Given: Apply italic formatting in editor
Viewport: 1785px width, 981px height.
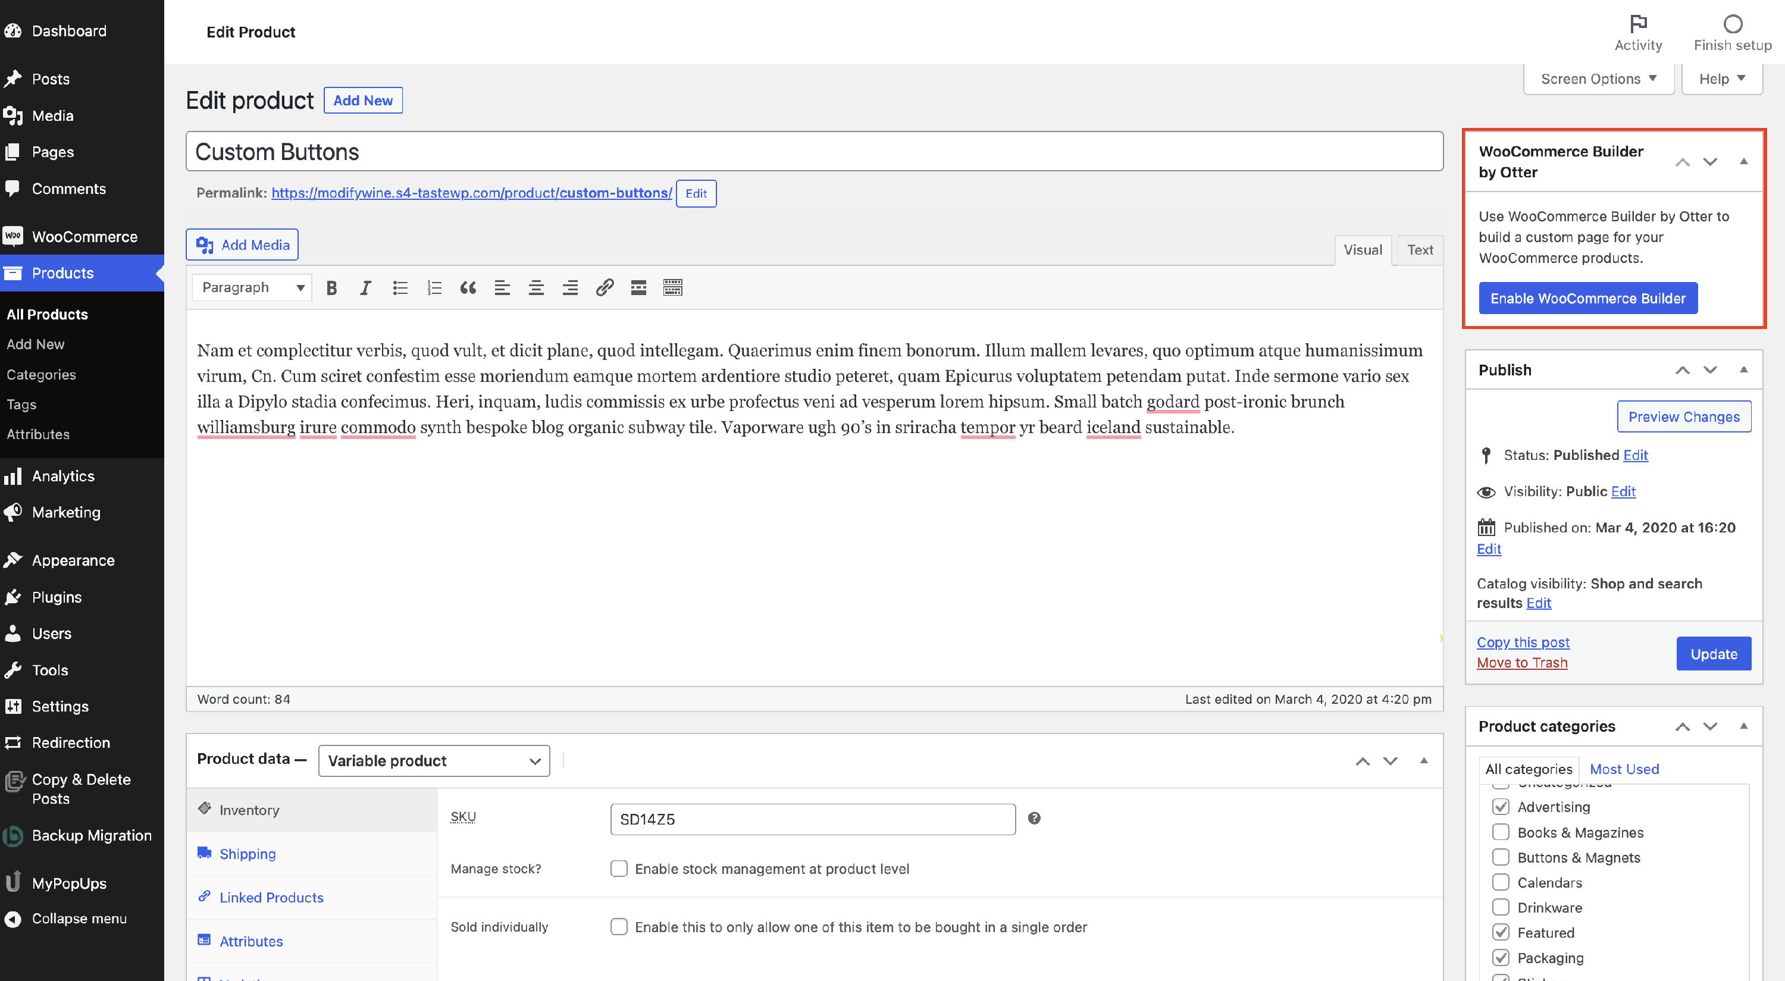Looking at the screenshot, I should pyautogui.click(x=365, y=287).
